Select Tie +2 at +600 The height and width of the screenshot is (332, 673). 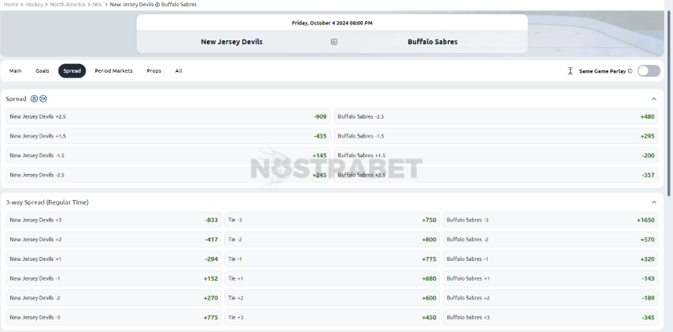pos(333,298)
